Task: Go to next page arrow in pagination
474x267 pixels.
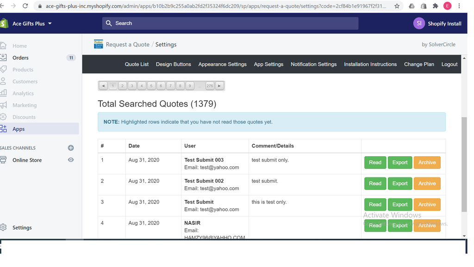Action: [x=219, y=86]
